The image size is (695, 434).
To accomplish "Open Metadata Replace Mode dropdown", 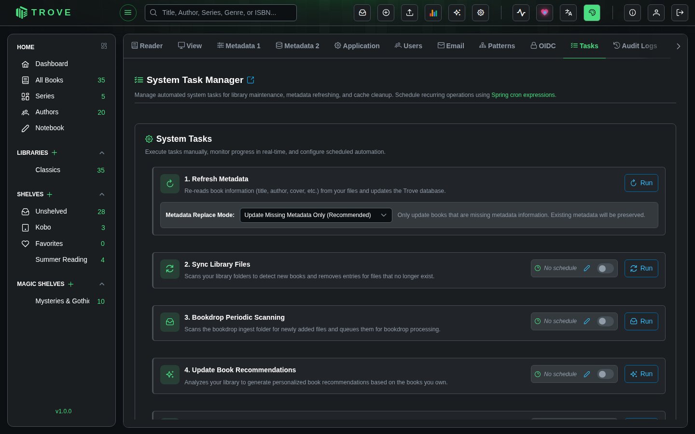I will tap(316, 215).
